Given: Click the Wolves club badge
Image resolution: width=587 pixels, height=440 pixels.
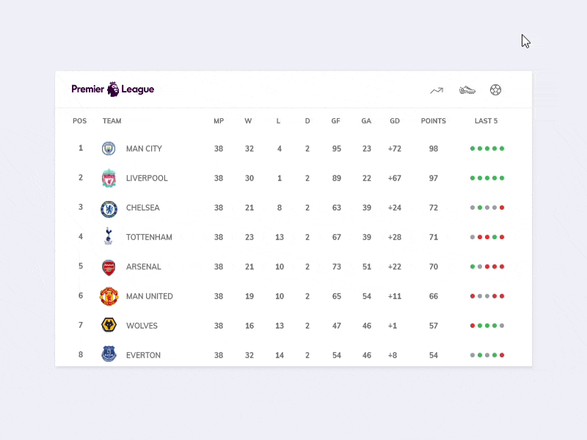Looking at the screenshot, I should click(109, 325).
